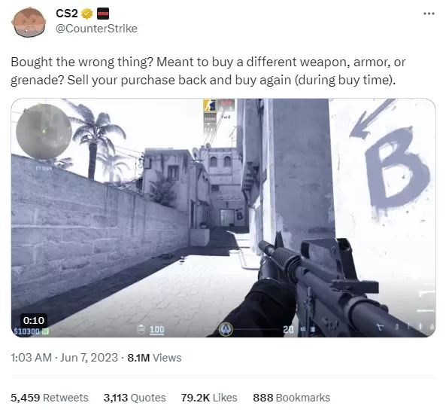Open the @CounterStrike handle link

96,29
